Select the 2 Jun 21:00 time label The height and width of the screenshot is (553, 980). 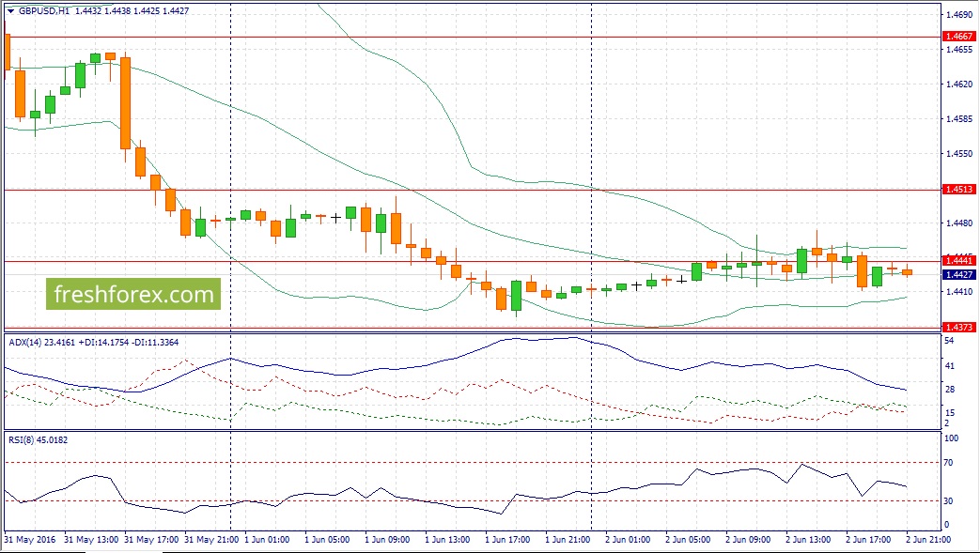[928, 539]
